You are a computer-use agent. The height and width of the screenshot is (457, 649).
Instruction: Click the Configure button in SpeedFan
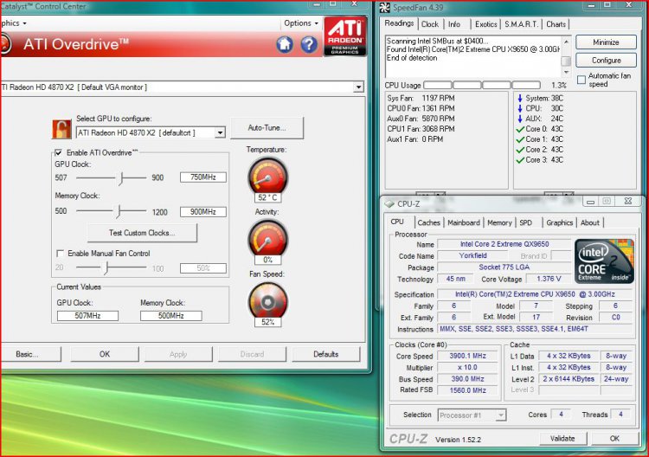pos(606,61)
